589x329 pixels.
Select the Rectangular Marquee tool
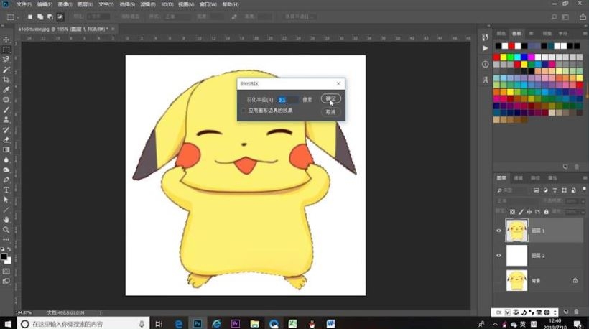[6, 50]
